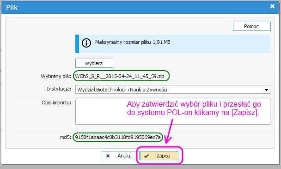Cancel the dialog with Anuluj
Image resolution: width=281 pixels, height=169 pixels.
click(120, 156)
